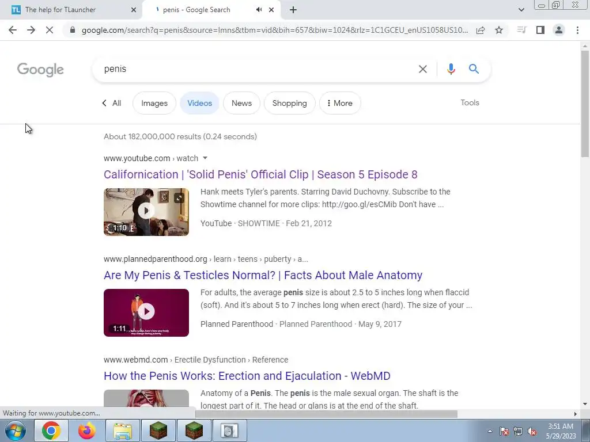Image resolution: width=590 pixels, height=442 pixels.
Task: Expand the youtube.com result options arrow
Action: (x=205, y=158)
